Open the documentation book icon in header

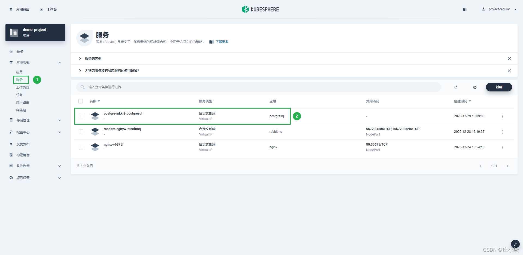click(x=465, y=10)
